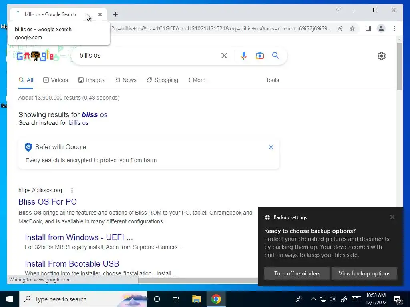This screenshot has height=307, width=410.
Task: Open the Action Center notifications icon
Action: 398,299
